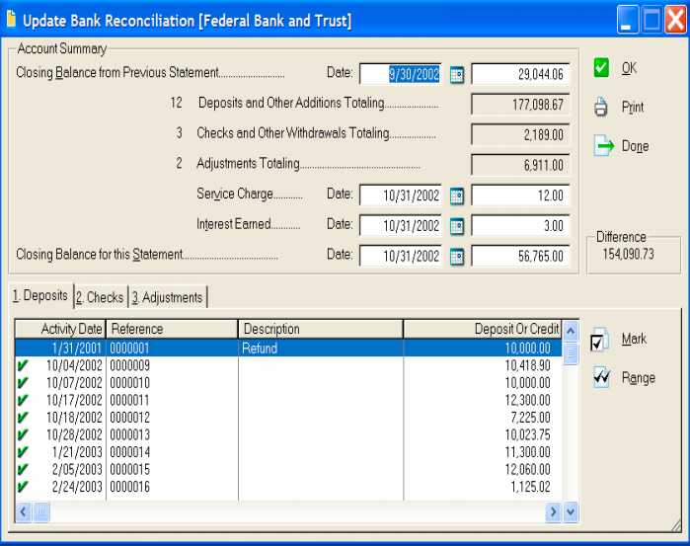Click the OK button label
690x546 pixels.
[629, 68]
